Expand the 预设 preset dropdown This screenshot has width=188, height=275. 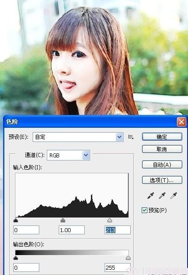[x=119, y=137]
